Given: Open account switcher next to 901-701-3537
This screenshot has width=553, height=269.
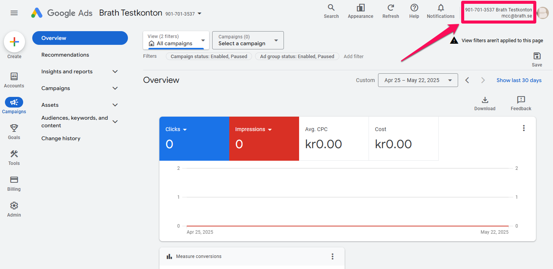Looking at the screenshot, I should pos(200,14).
